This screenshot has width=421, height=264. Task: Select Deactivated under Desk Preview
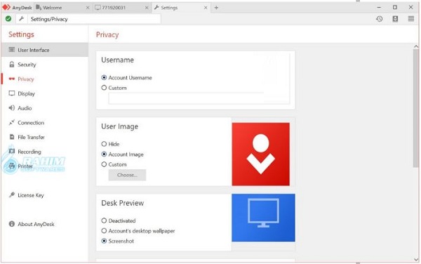pos(104,220)
